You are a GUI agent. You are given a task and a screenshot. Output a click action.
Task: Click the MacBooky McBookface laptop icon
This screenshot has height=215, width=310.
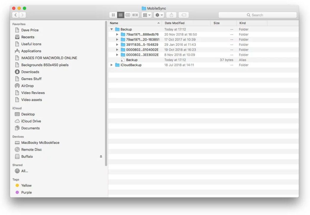(x=17, y=143)
